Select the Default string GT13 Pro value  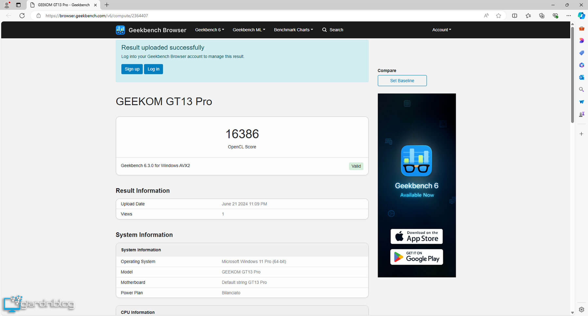point(244,282)
